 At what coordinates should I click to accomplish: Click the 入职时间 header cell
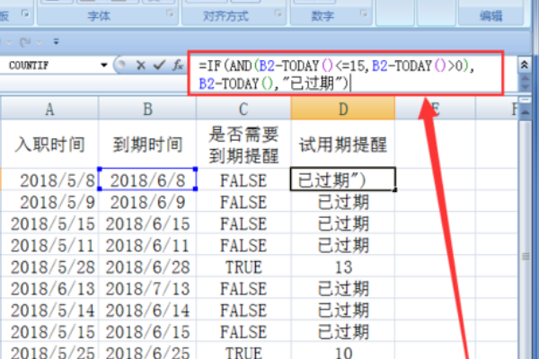pyautogui.click(x=49, y=144)
